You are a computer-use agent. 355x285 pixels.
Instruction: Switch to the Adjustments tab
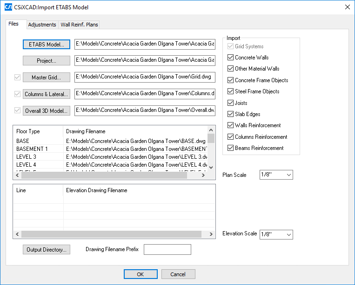coord(42,25)
